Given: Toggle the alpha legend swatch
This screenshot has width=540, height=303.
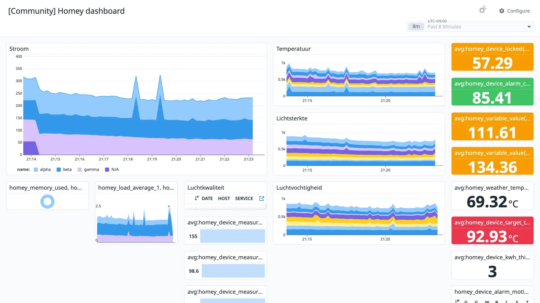Looking at the screenshot, I should point(36,169).
